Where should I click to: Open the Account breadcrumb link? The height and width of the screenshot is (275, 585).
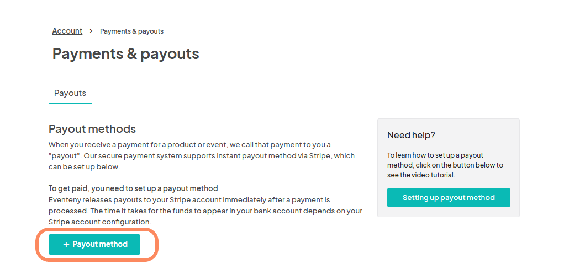(x=67, y=31)
